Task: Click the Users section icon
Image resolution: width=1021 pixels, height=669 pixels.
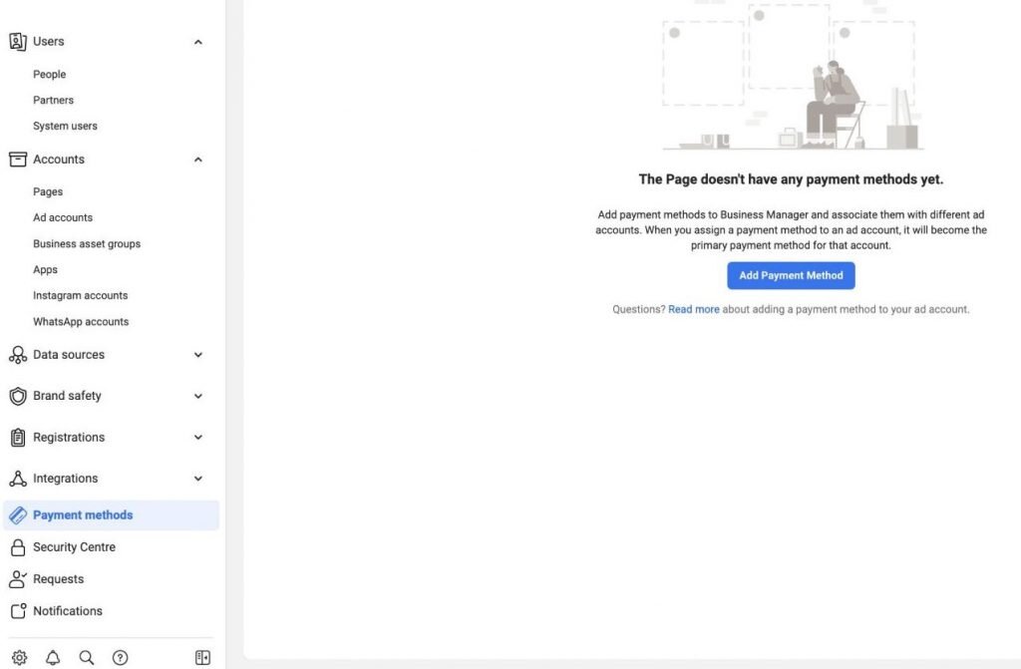Action: (18, 42)
